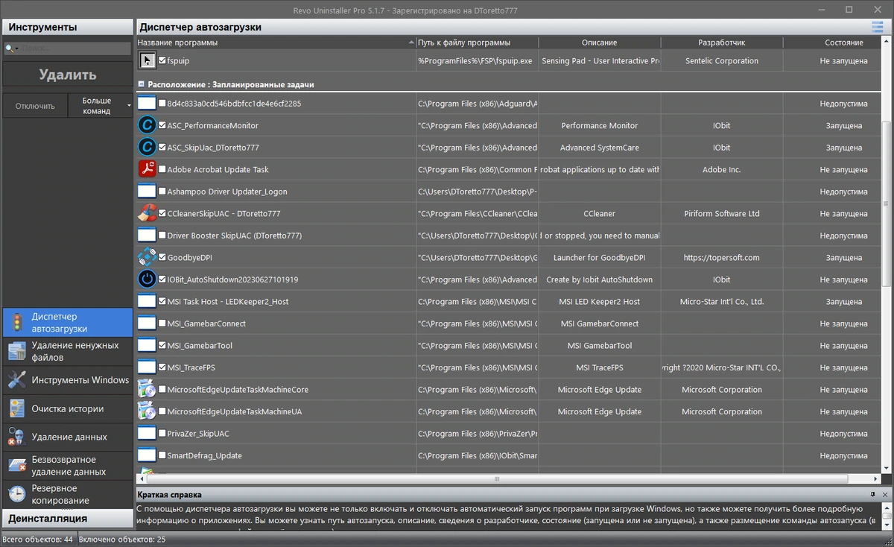Click the MSI Task Host LEDKeeper2_Host icon
This screenshot has width=894, height=547.
click(x=147, y=301)
